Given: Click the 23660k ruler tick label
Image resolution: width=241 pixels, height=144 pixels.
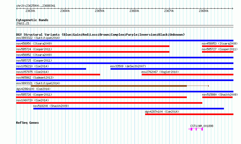Looking at the screenshot, I should pyautogui.click(x=134, y=11).
